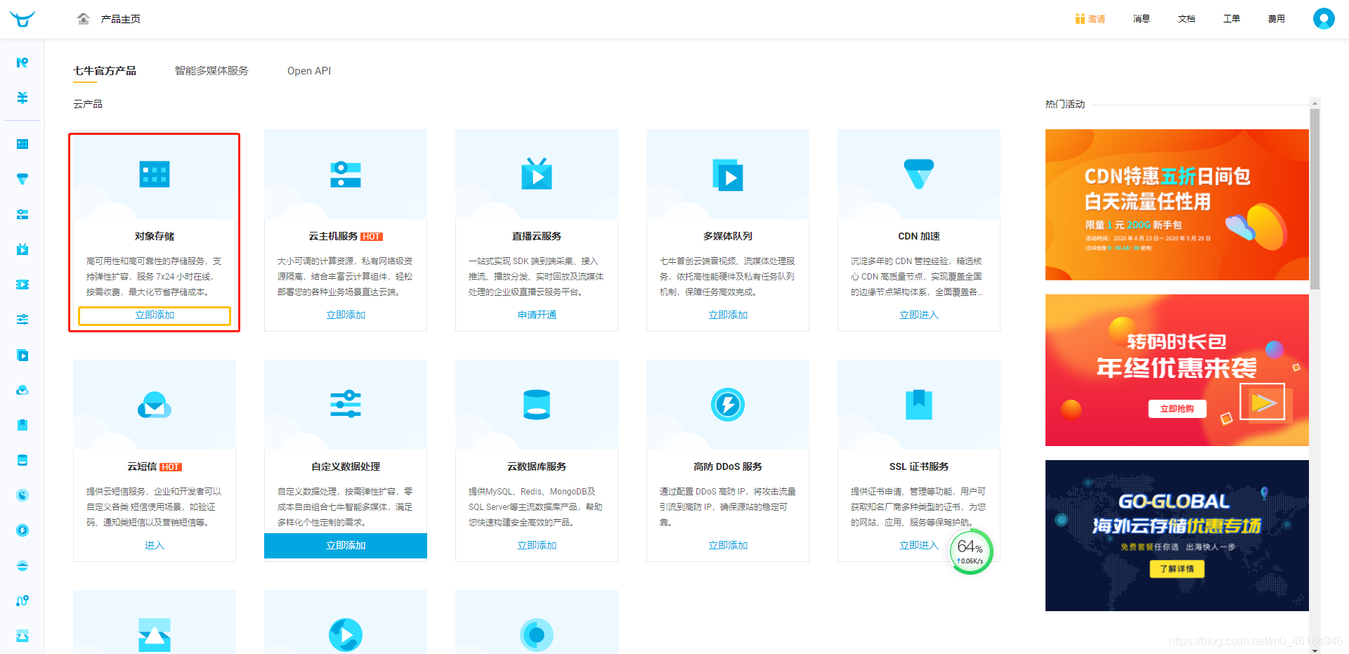This screenshot has width=1349, height=654.
Task: Switch to the 智能多媒体服务 tab
Action: [x=211, y=71]
